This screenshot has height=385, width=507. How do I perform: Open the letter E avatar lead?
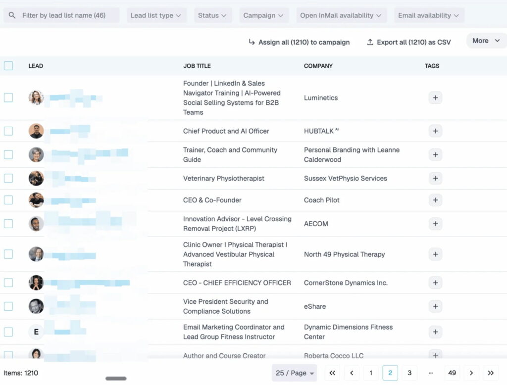click(36, 332)
